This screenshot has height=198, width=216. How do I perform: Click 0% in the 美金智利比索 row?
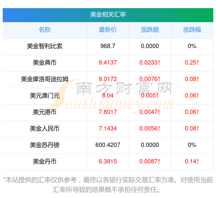click(192, 46)
